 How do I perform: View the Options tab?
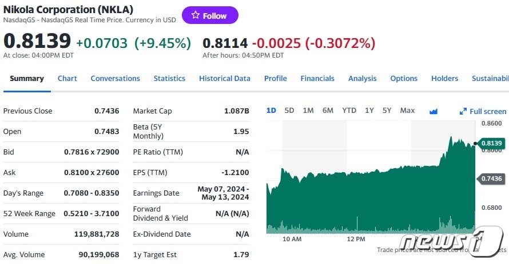404,79
